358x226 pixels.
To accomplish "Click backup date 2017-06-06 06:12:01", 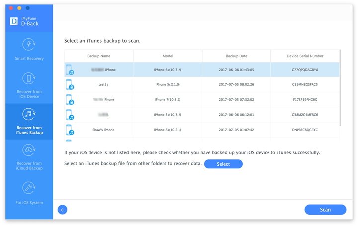I will 236,115.
